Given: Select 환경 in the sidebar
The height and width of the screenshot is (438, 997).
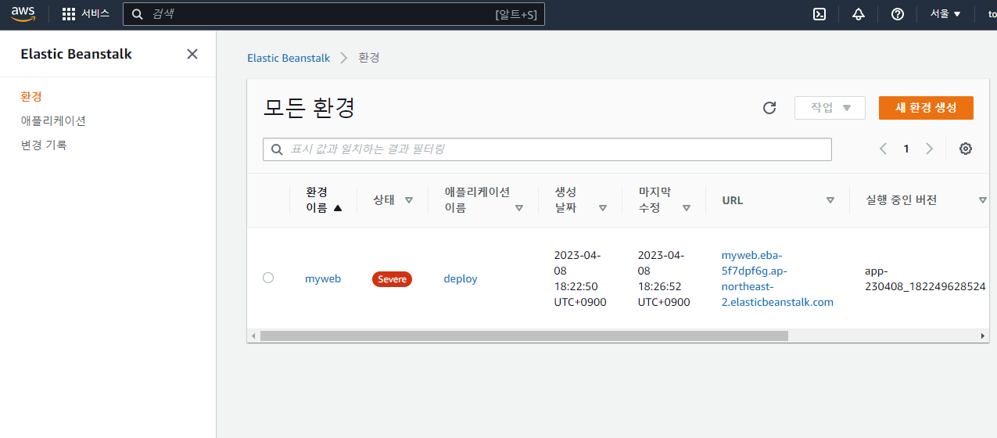Looking at the screenshot, I should click(x=31, y=96).
